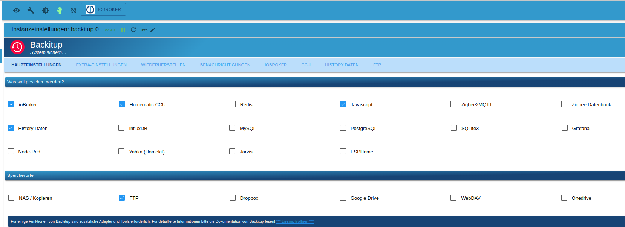
Task: Enable the Redis backup checkbox
Action: tap(233, 104)
